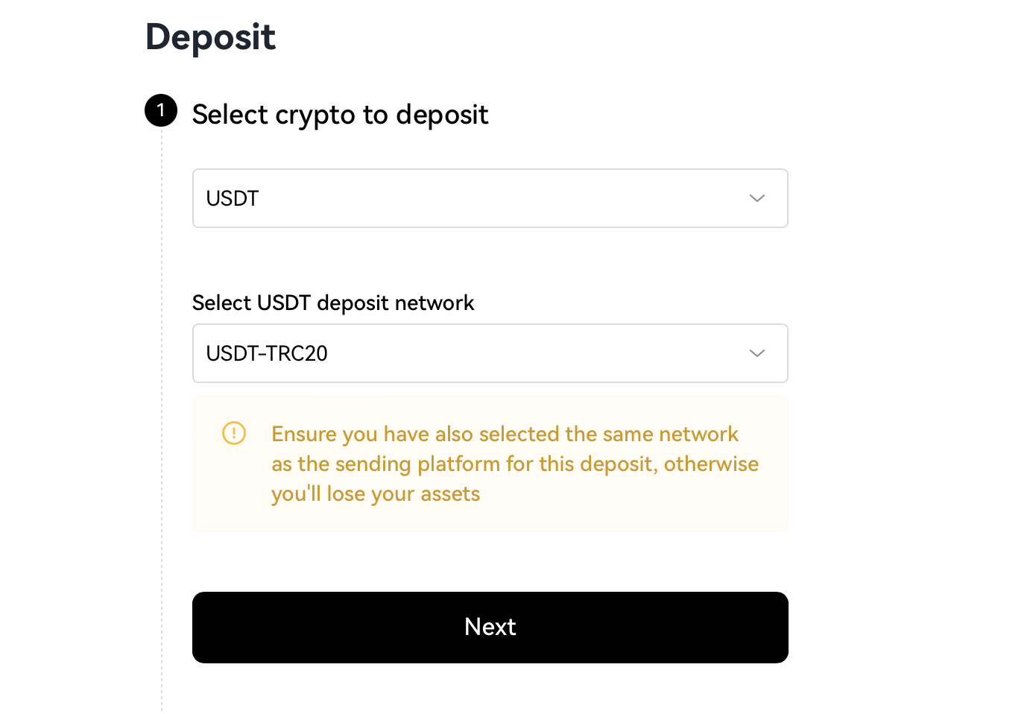This screenshot has width=1033, height=714.
Task: Click the step 1 numbered badge
Action: [160, 110]
